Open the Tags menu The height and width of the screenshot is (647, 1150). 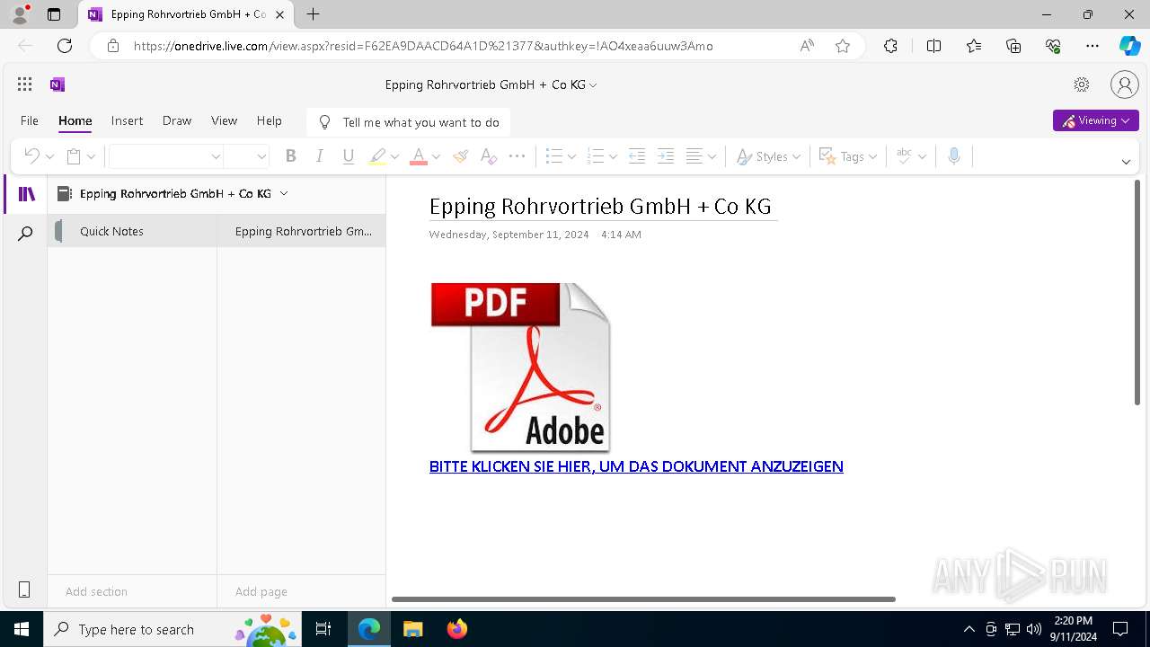[848, 156]
